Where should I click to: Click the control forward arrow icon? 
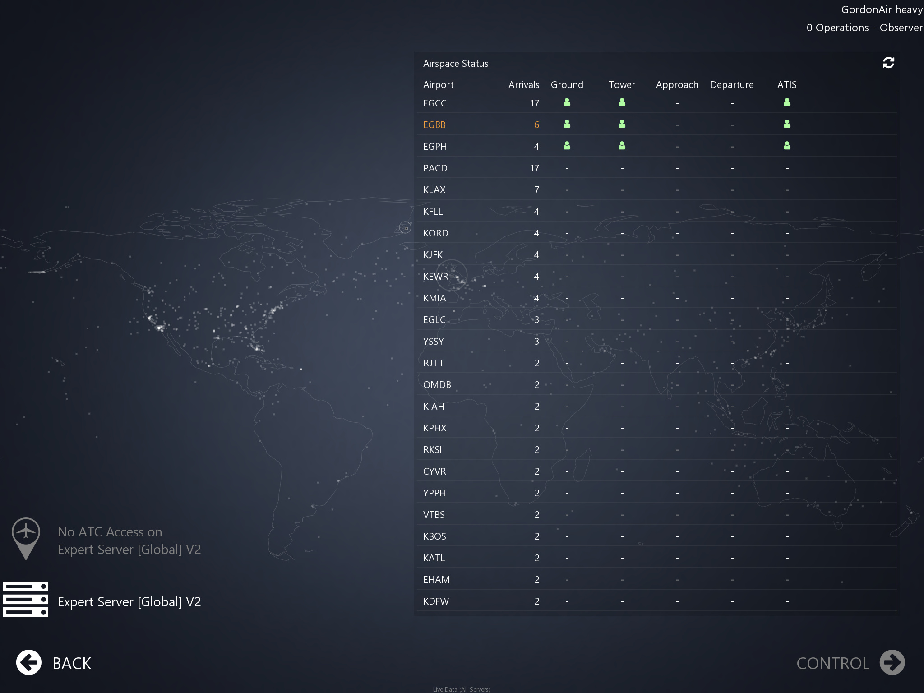(x=892, y=663)
